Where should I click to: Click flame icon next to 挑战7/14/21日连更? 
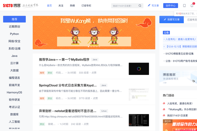[x=164, y=115]
